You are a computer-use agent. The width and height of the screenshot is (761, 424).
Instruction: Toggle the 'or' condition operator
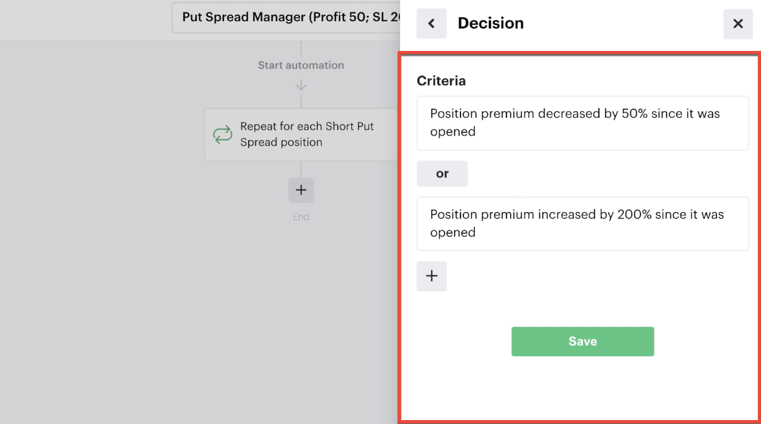442,174
